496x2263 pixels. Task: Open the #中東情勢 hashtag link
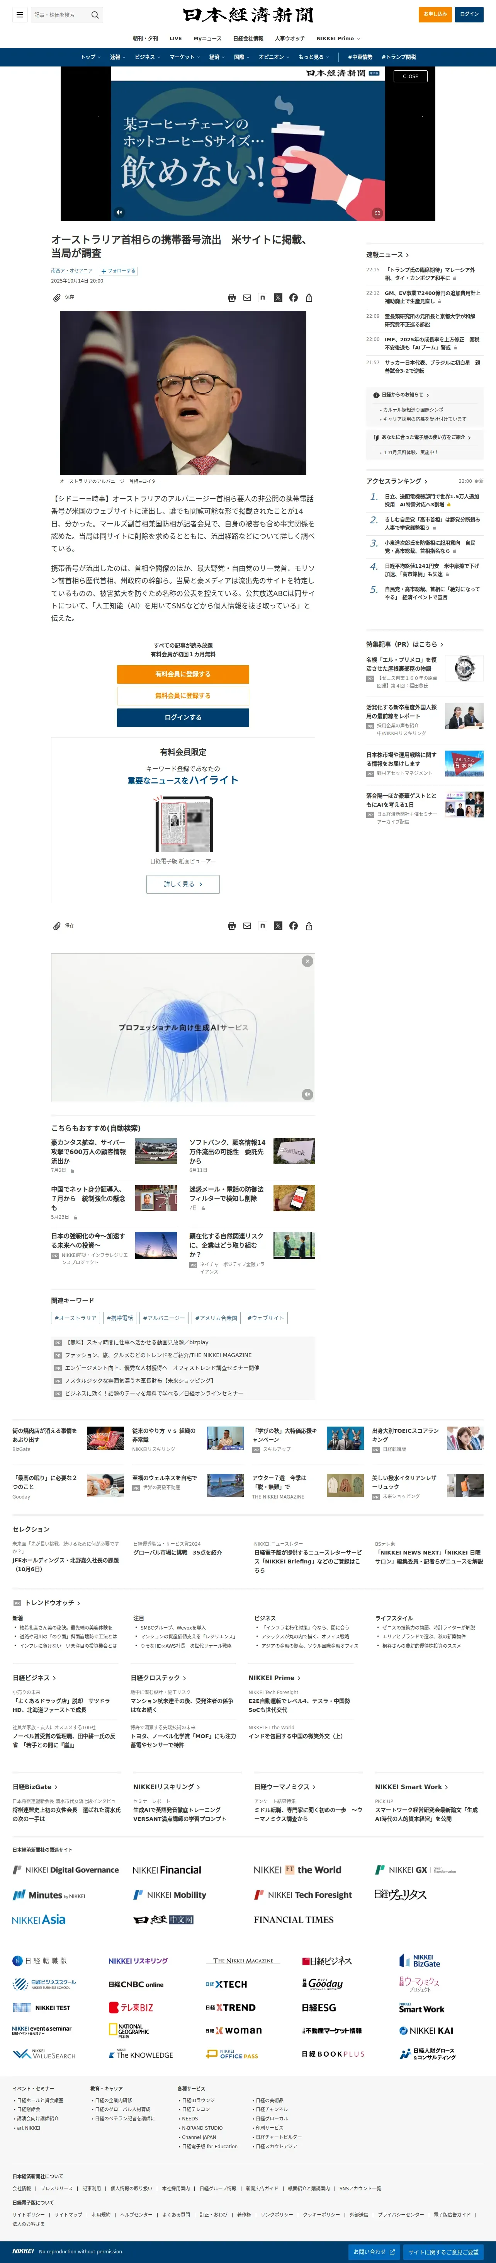click(360, 57)
